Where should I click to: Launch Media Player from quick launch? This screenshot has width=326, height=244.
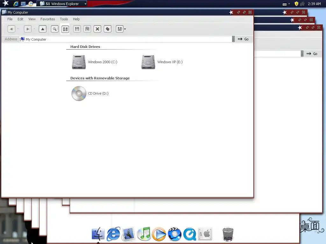(31, 4)
